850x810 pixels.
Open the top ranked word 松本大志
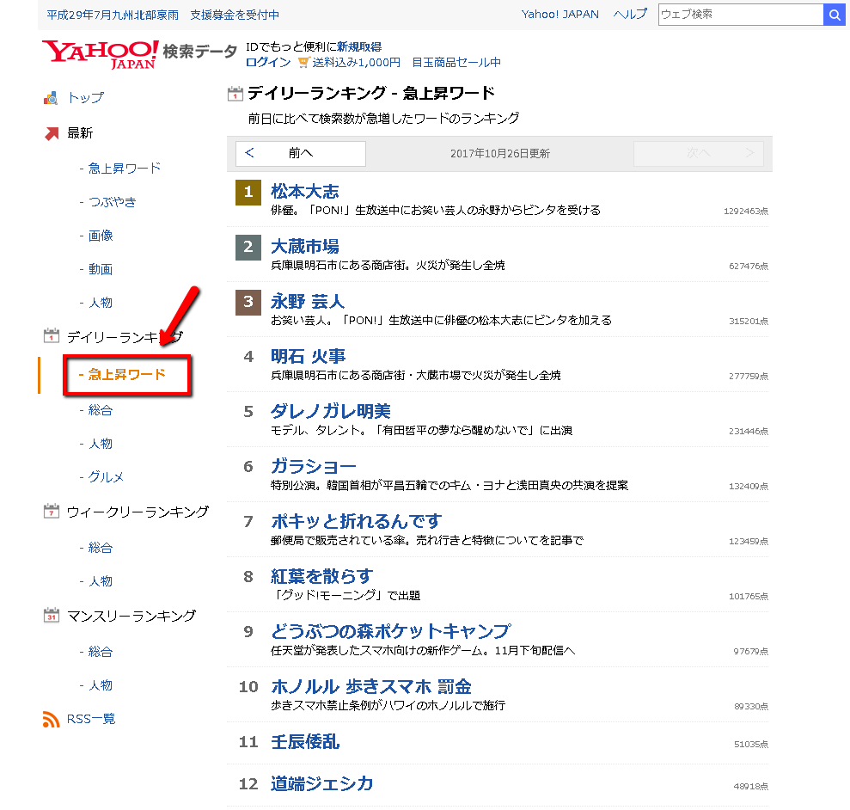click(x=304, y=191)
